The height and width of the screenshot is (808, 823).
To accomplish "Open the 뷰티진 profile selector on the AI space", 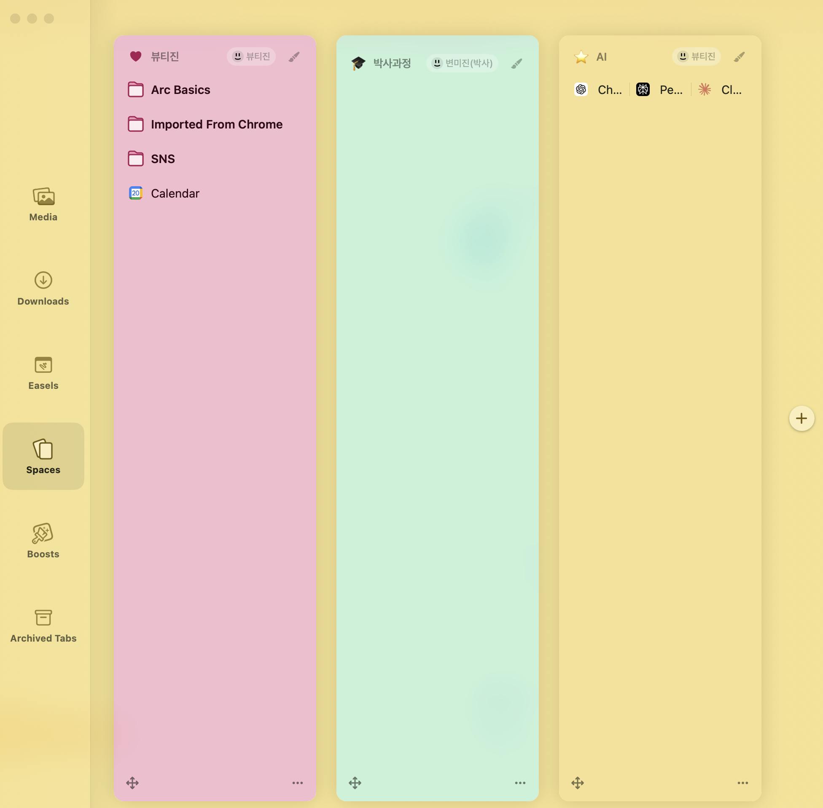I will tap(697, 56).
